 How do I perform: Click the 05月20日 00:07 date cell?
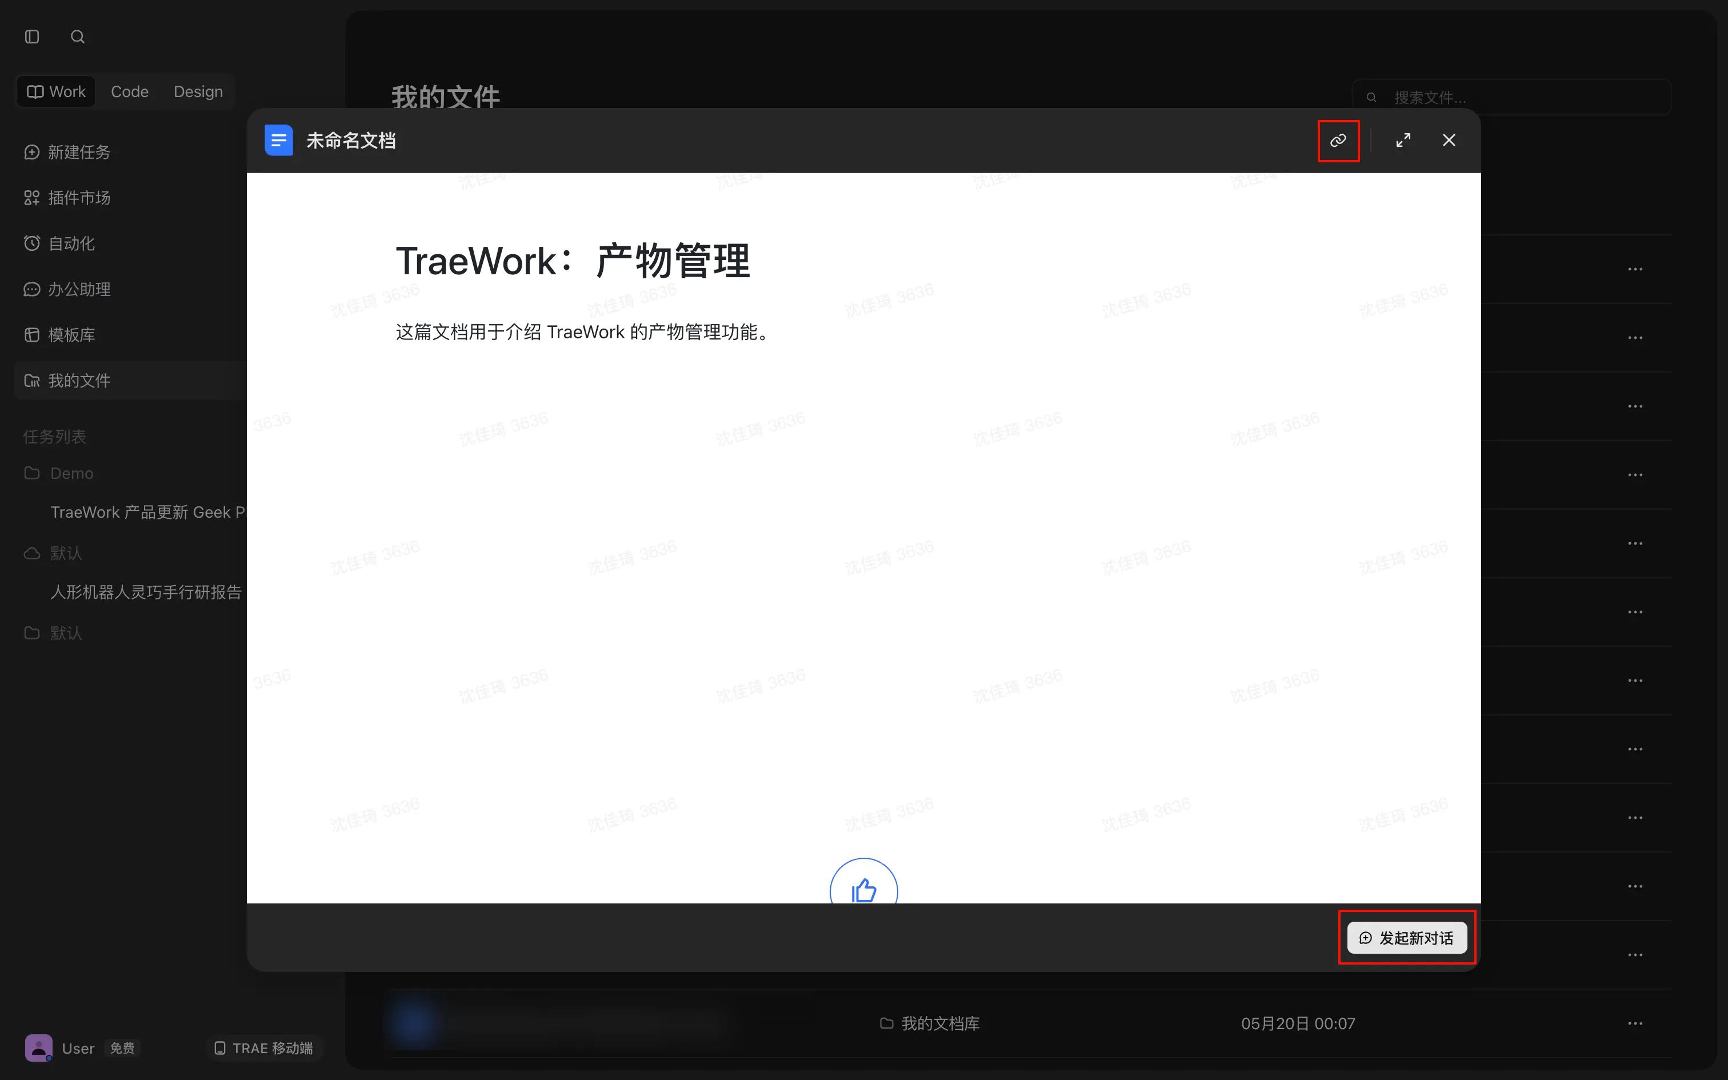coord(1298,1023)
